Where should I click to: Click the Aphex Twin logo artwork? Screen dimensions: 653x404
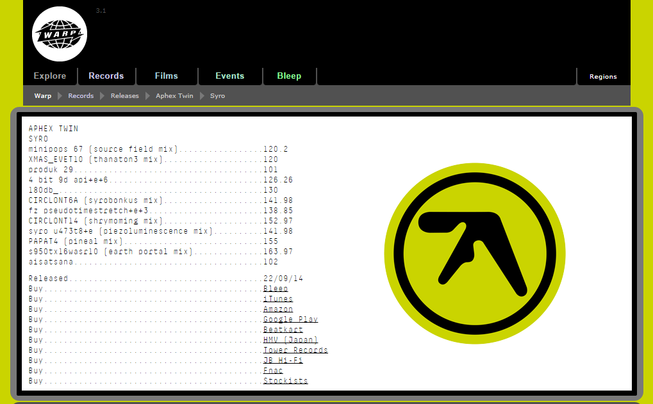475,254
